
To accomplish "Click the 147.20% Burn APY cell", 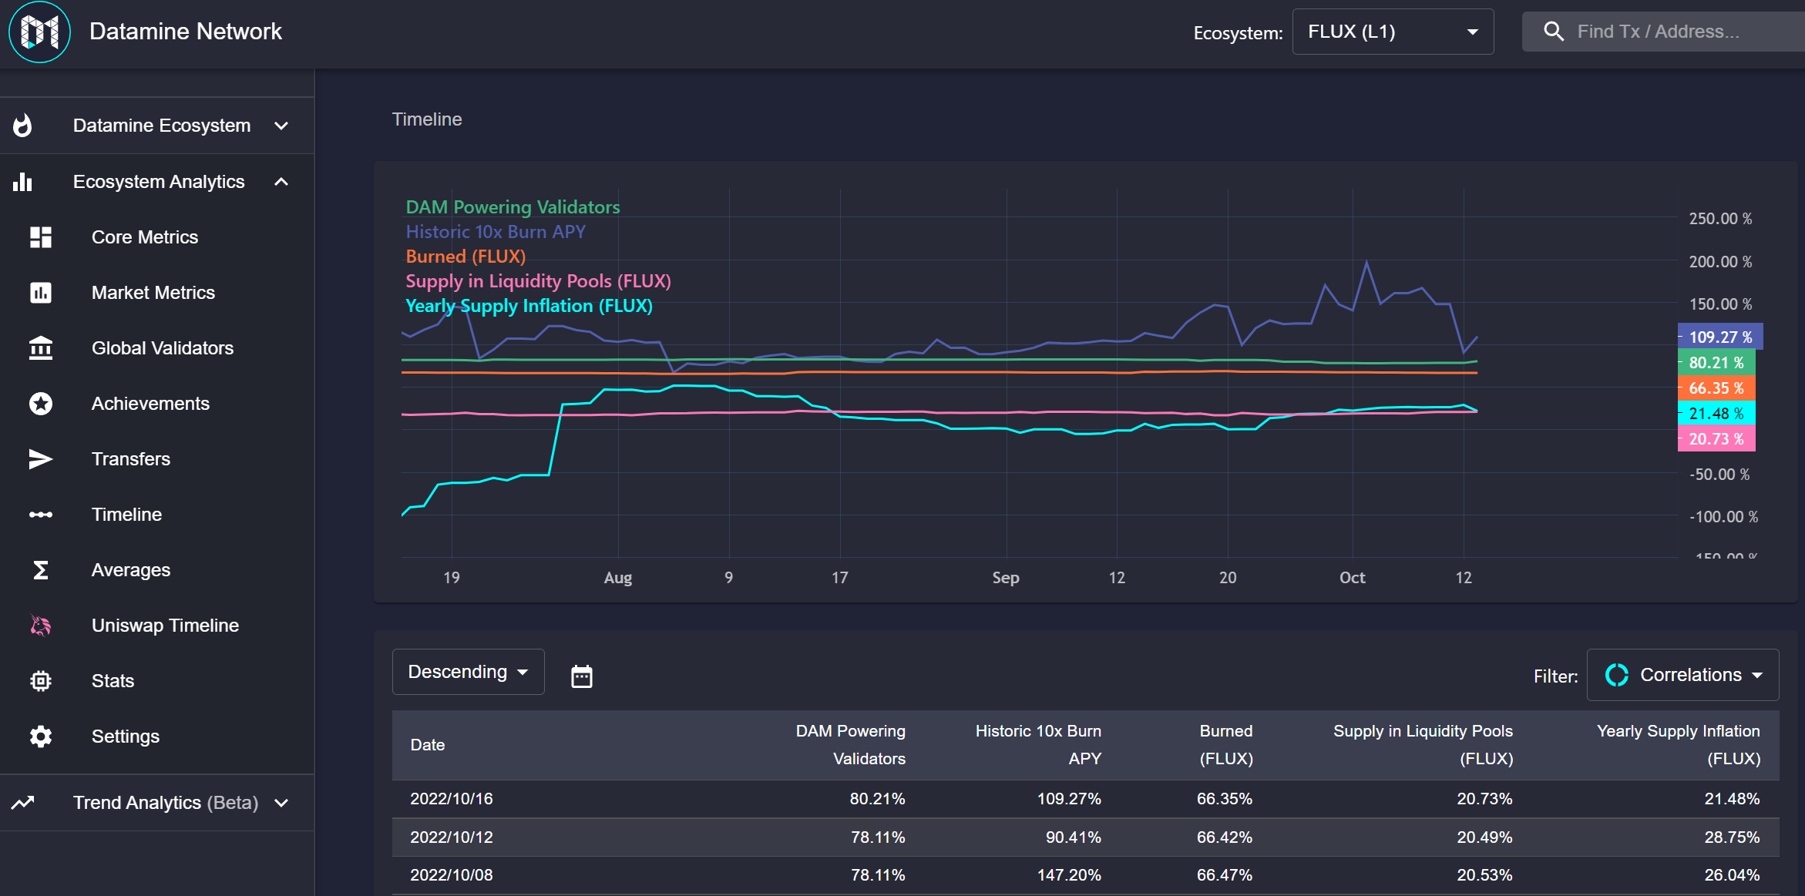I will coord(1068,875).
